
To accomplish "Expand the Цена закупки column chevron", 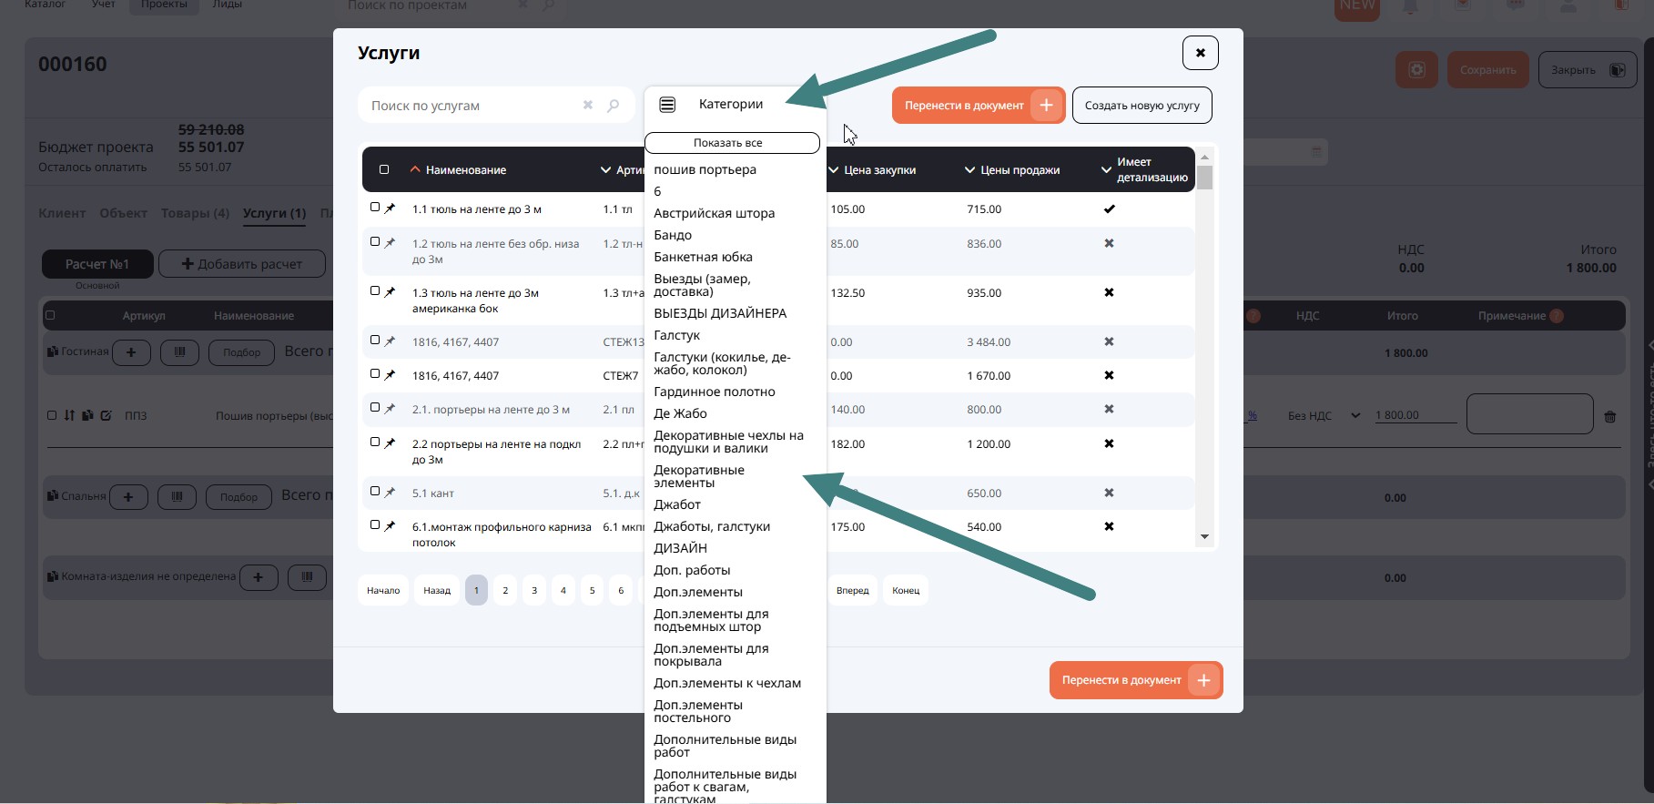I will coord(834,170).
